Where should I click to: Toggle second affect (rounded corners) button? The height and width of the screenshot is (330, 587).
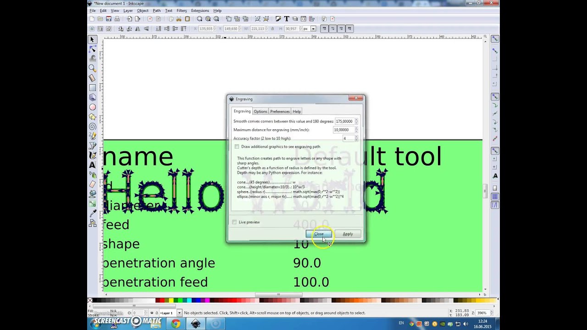332,28
